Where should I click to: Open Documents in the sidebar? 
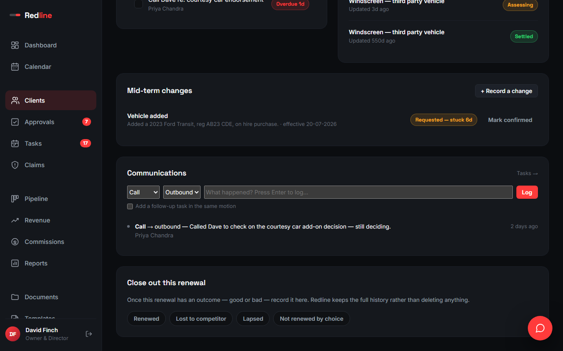(51, 297)
